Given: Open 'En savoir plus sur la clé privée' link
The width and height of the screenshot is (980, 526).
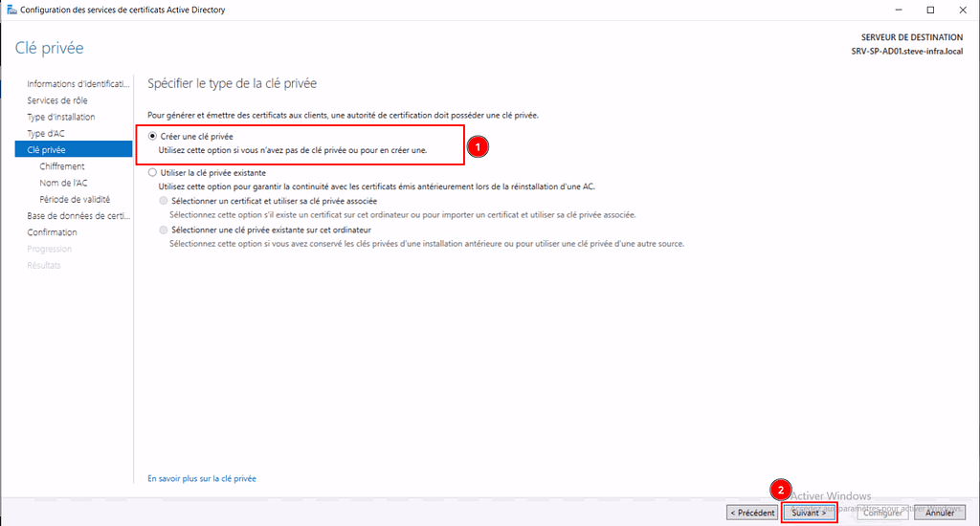Looking at the screenshot, I should (x=202, y=478).
